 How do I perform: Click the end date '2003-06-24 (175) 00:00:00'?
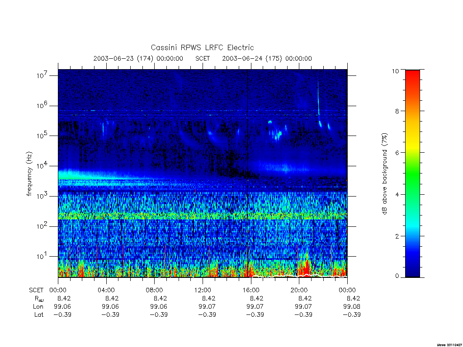coord(267,58)
